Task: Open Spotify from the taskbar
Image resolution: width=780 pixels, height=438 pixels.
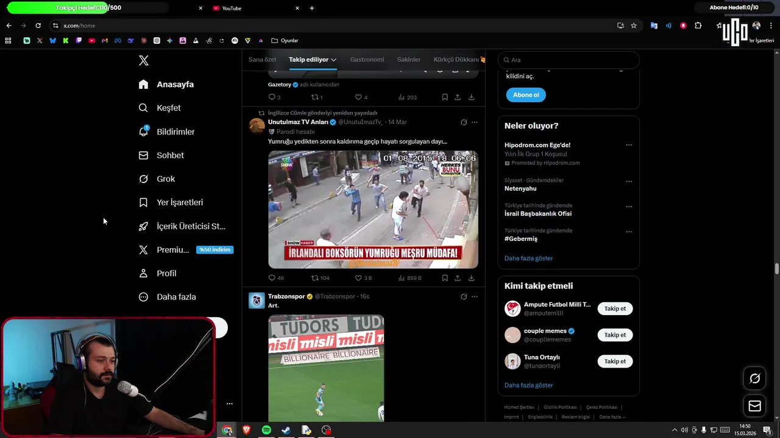Action: 266,430
